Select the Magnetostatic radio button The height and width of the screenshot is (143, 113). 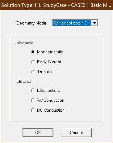(33, 52)
